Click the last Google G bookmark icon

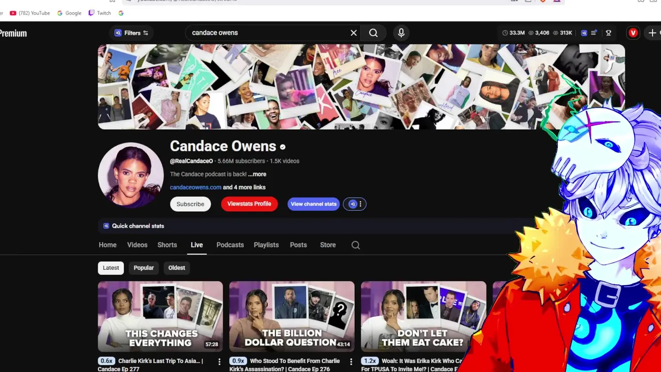pyautogui.click(x=121, y=13)
